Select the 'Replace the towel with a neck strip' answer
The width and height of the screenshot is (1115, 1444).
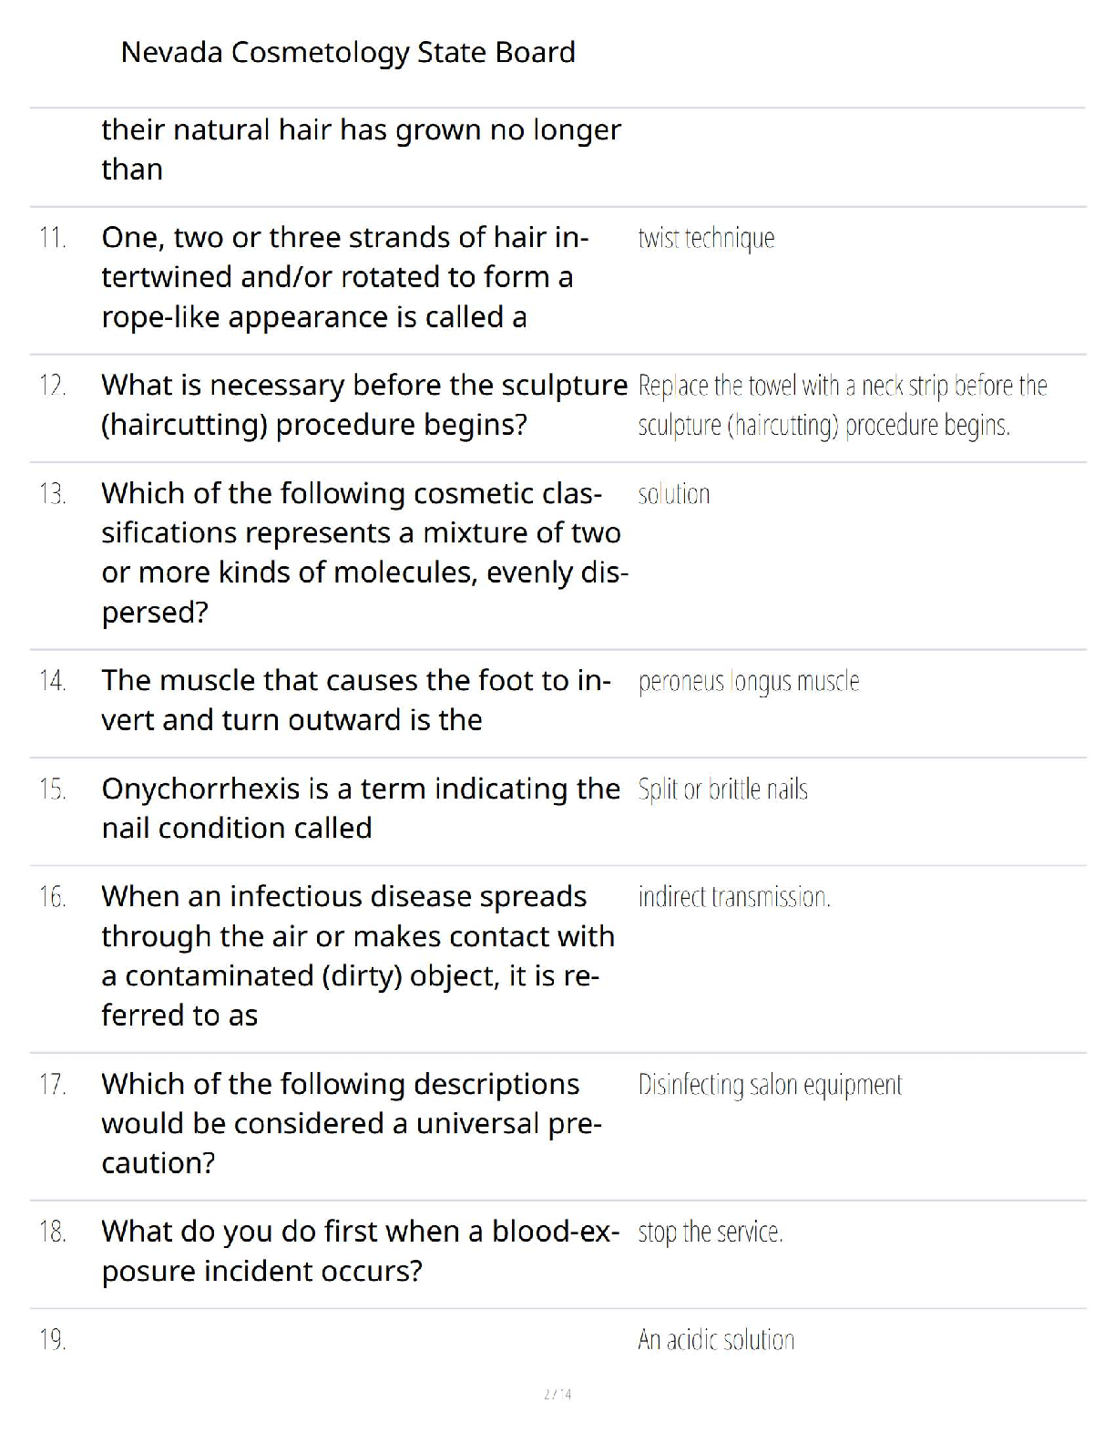pyautogui.click(x=842, y=405)
